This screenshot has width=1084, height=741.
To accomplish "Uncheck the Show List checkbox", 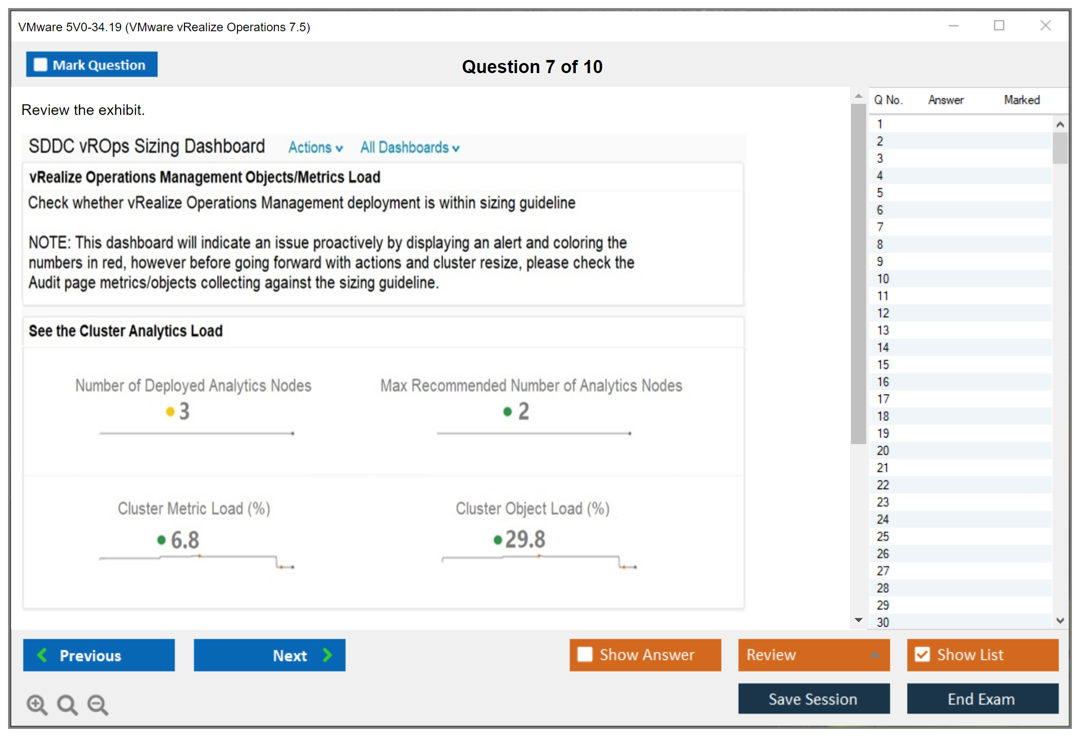I will pyautogui.click(x=922, y=655).
